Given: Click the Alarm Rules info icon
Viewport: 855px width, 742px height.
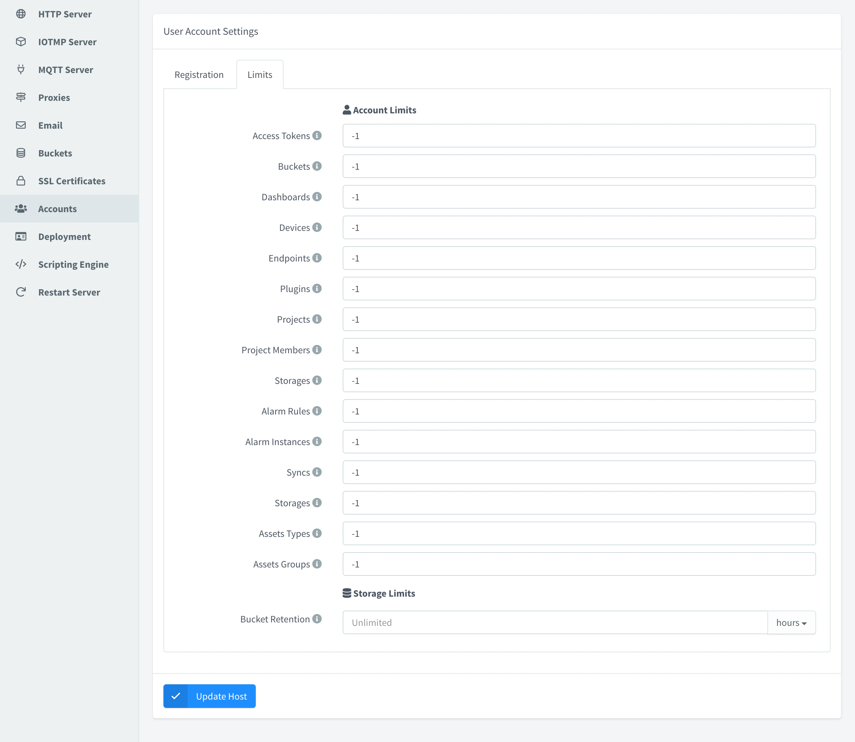Looking at the screenshot, I should pyautogui.click(x=317, y=411).
